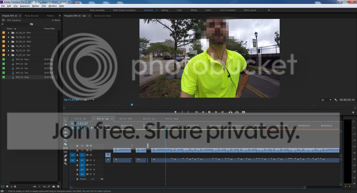
Task: Expand the 01_08_16 - Mon bin
Action: click(8, 33)
